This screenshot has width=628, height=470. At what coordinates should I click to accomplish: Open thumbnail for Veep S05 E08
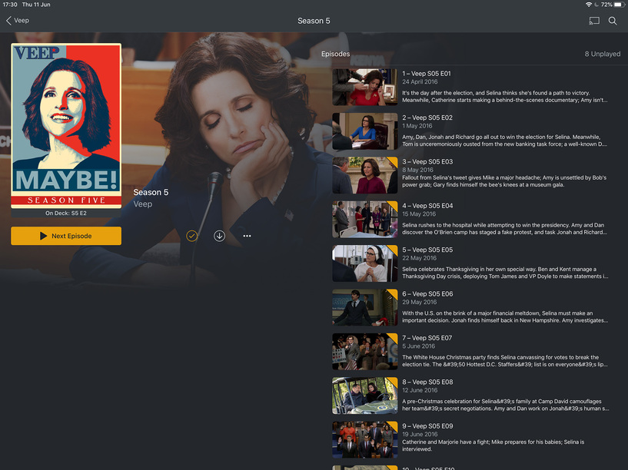coord(365,396)
